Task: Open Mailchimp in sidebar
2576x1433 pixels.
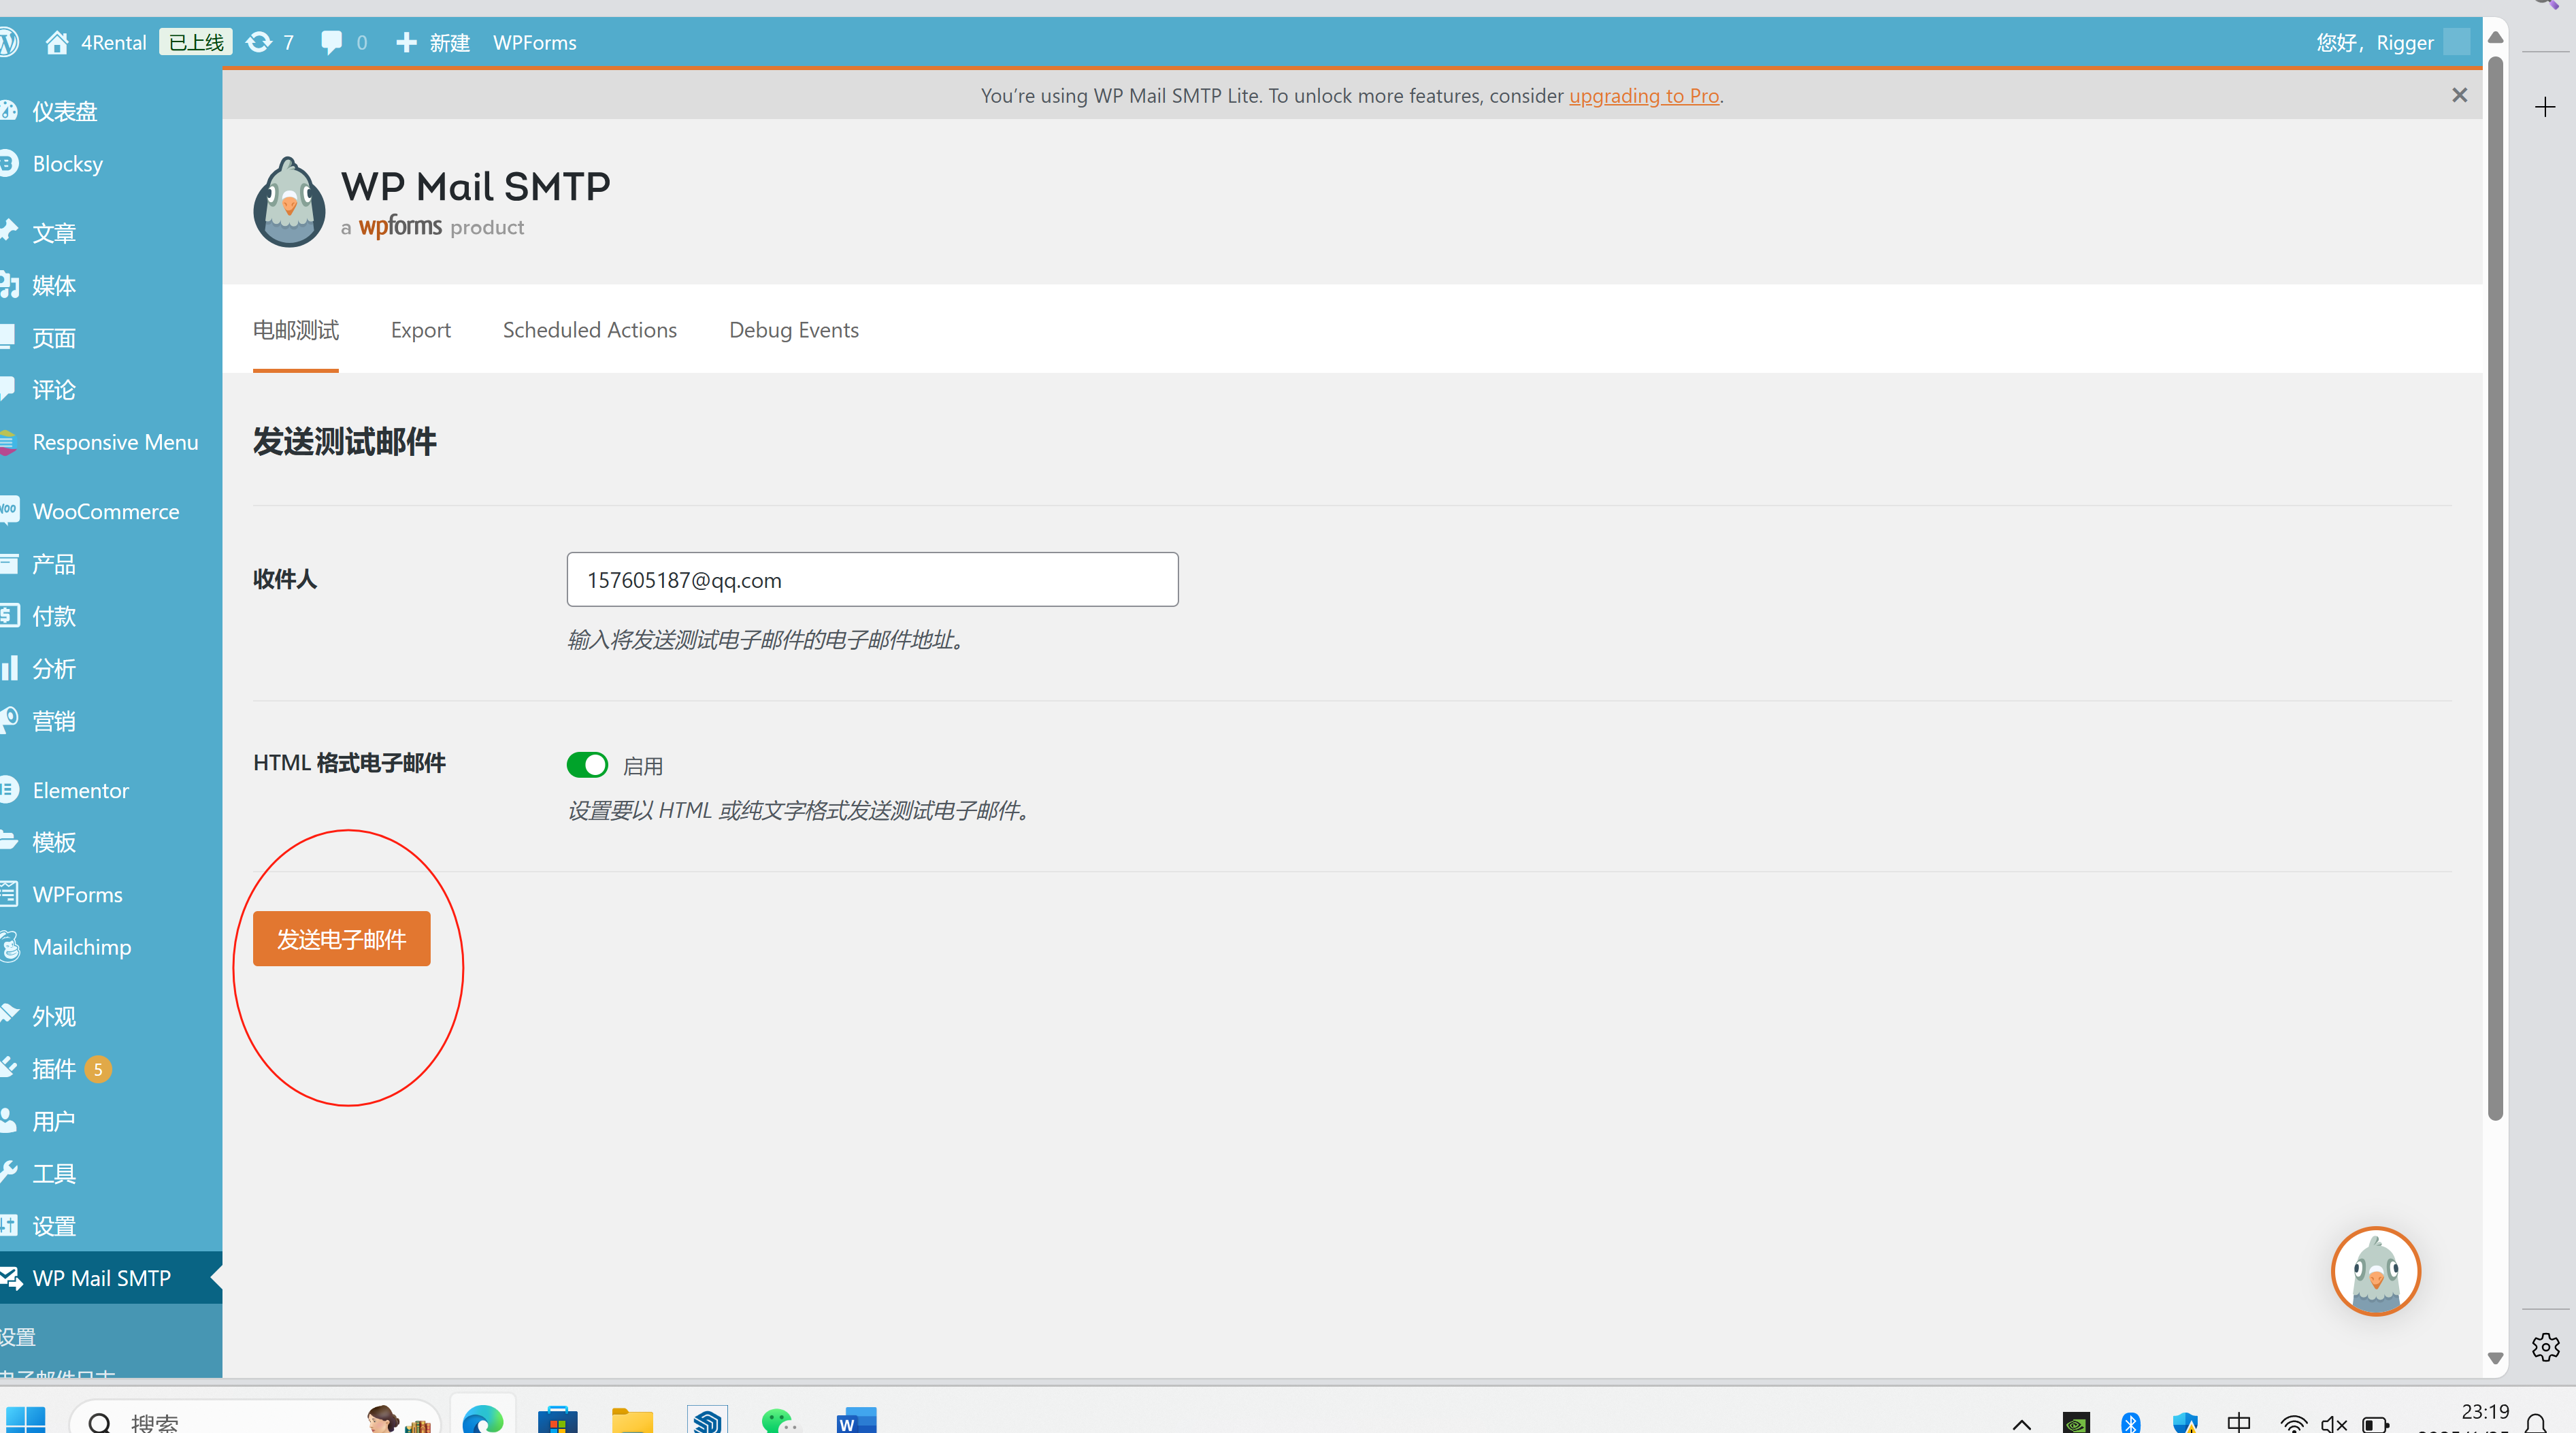Action: point(82,946)
